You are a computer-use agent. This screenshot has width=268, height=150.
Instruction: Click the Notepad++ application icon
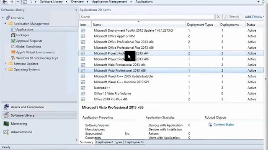pyautogui.click(x=83, y=88)
